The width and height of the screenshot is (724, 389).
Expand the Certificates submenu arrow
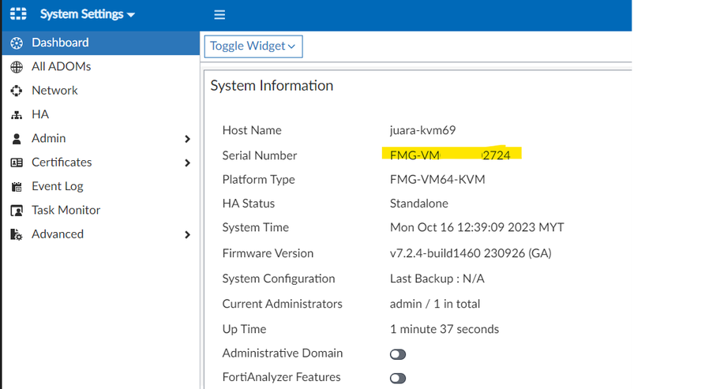point(187,163)
